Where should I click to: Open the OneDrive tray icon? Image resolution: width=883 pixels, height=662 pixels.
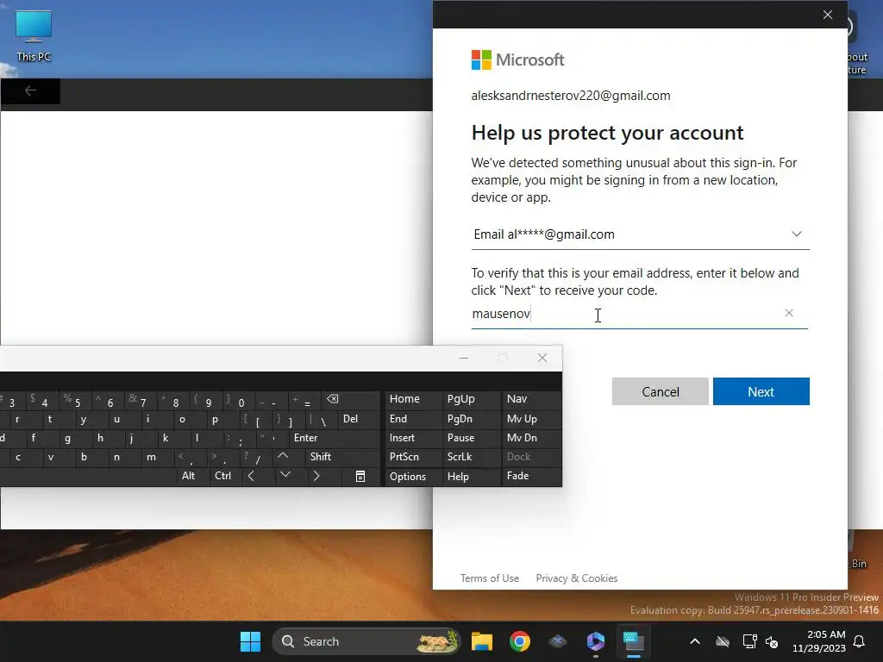point(723,641)
